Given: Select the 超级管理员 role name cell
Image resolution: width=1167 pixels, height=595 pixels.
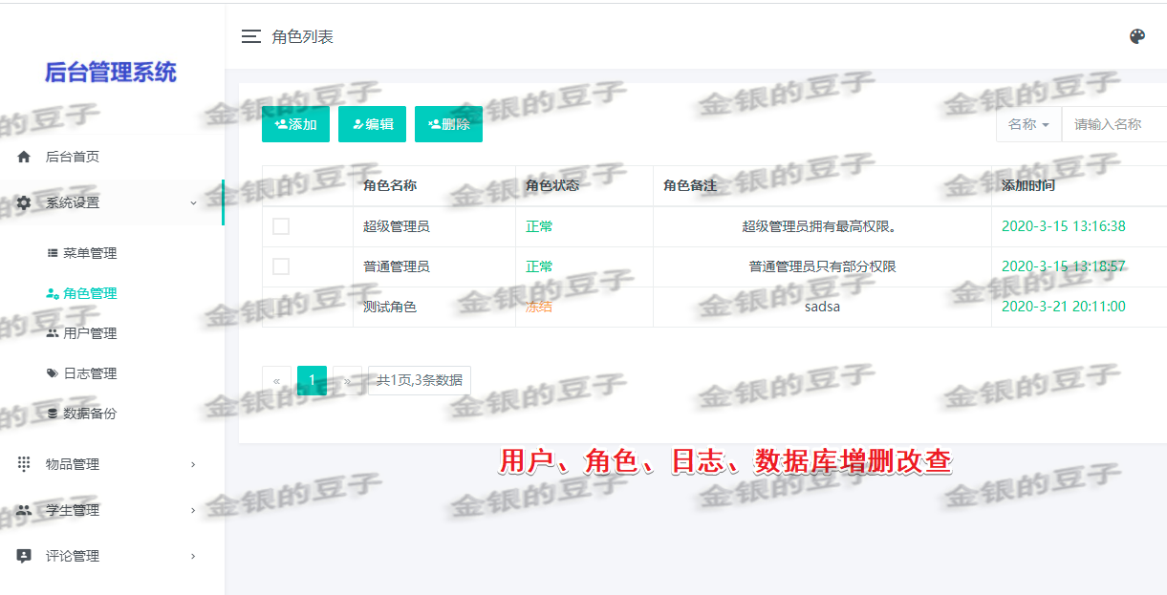Looking at the screenshot, I should point(397,226).
